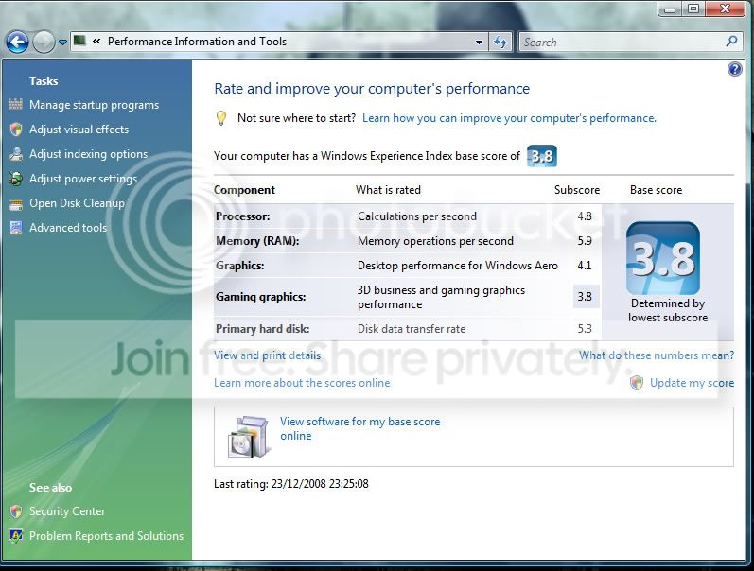Click Performance Information and Tools breadcrumb

[x=197, y=42]
